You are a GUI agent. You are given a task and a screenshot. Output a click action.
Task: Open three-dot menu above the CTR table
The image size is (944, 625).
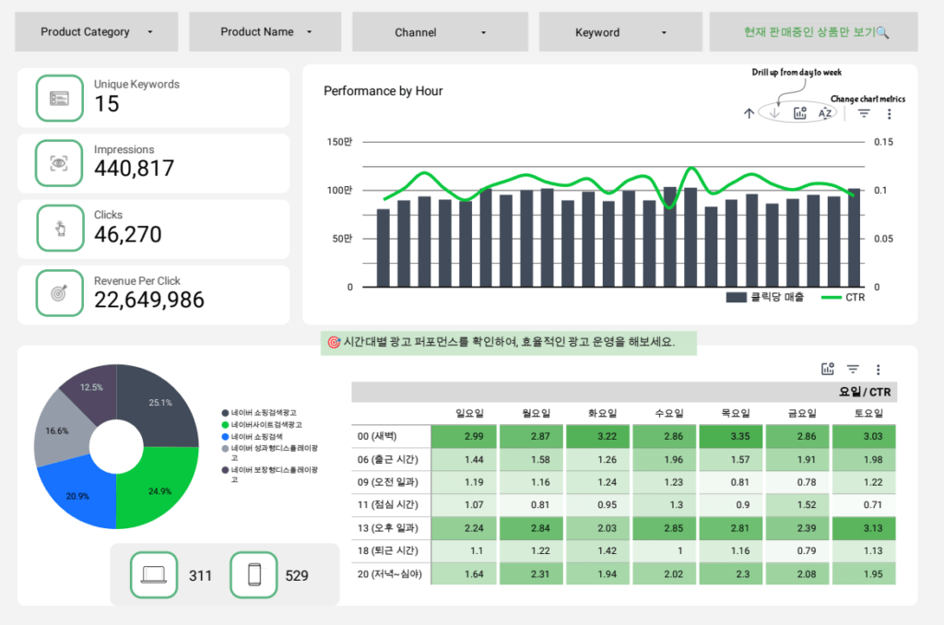878,369
